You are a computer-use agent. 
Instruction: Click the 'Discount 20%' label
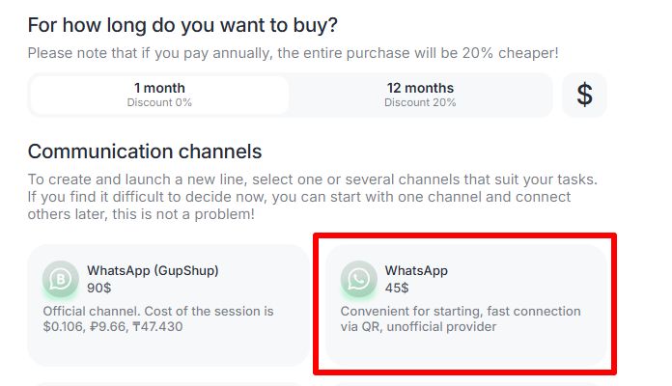tap(420, 102)
